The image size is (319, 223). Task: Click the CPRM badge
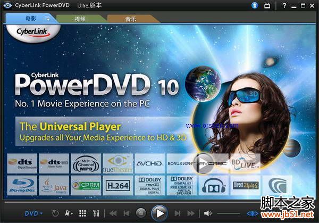tap(86, 185)
